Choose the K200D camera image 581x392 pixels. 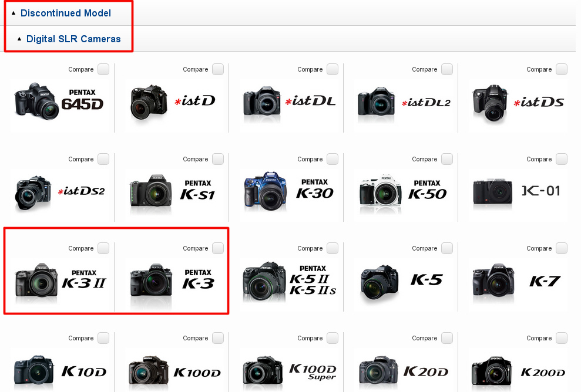(491, 371)
